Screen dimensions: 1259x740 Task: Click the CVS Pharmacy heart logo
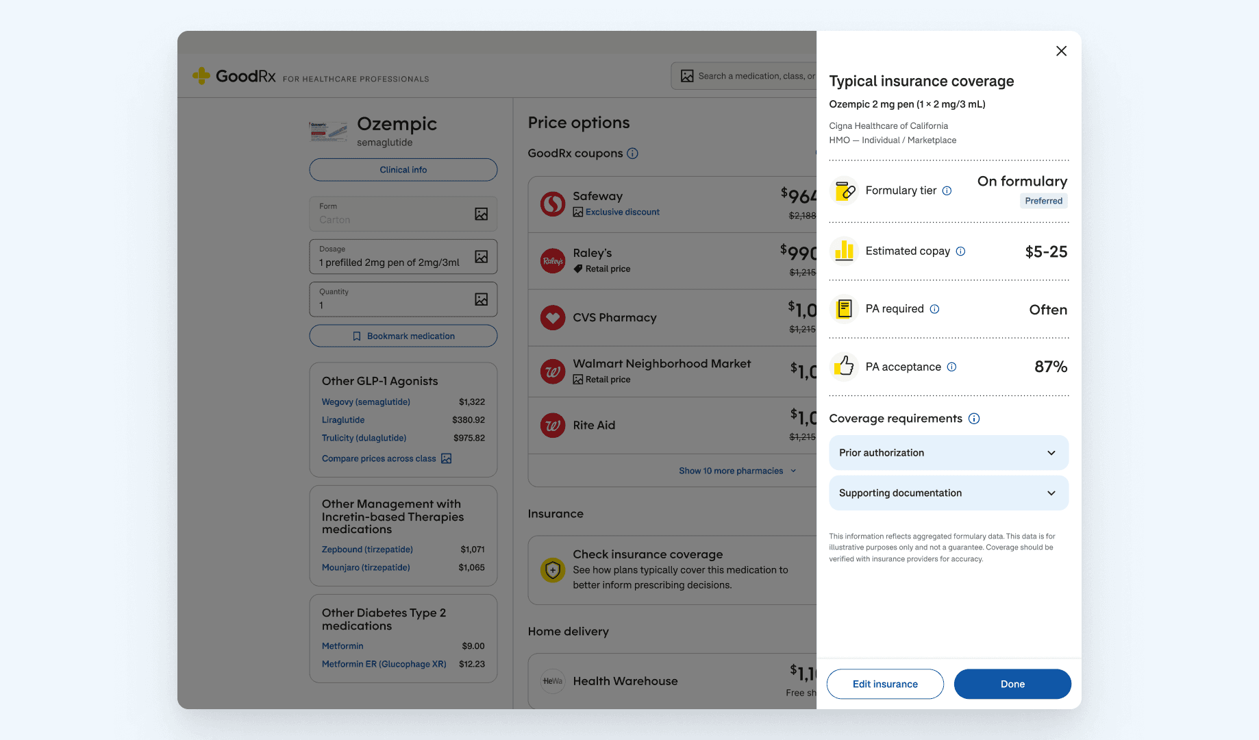click(x=553, y=318)
